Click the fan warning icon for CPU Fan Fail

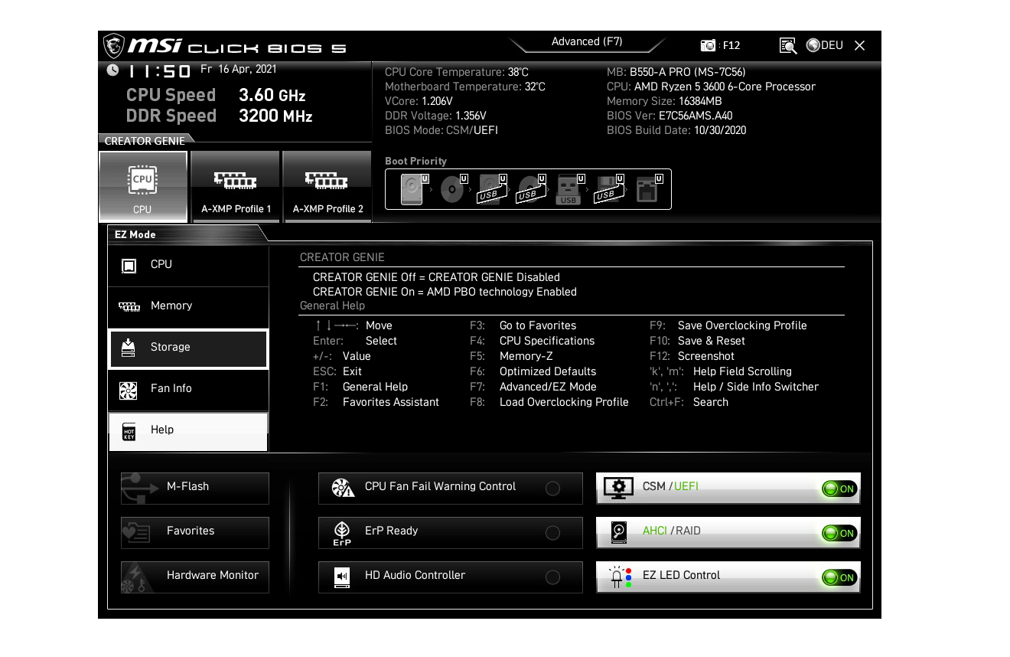pos(343,488)
